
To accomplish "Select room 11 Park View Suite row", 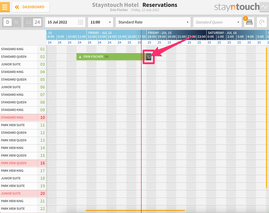I will pyautogui.click(x=23, y=125).
